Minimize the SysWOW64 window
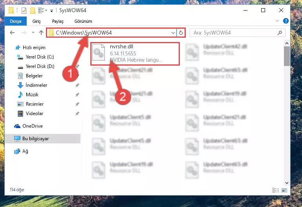The width and height of the screenshot is (302, 207). click(x=245, y=10)
